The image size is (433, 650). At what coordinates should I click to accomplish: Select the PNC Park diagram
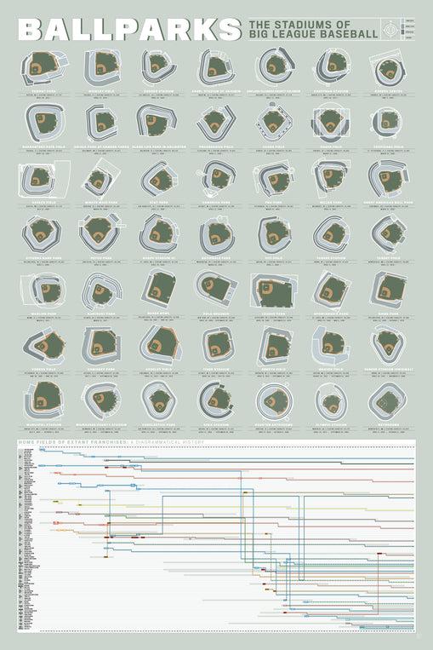[x=274, y=180]
